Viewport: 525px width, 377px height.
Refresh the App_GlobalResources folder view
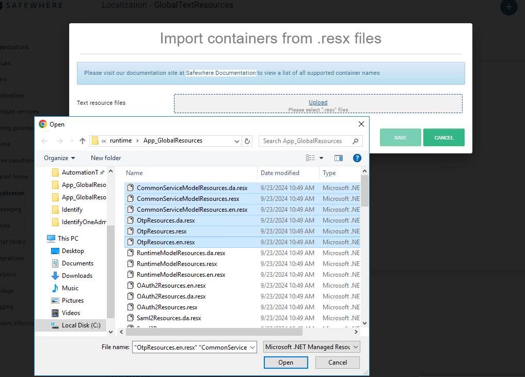tap(247, 140)
